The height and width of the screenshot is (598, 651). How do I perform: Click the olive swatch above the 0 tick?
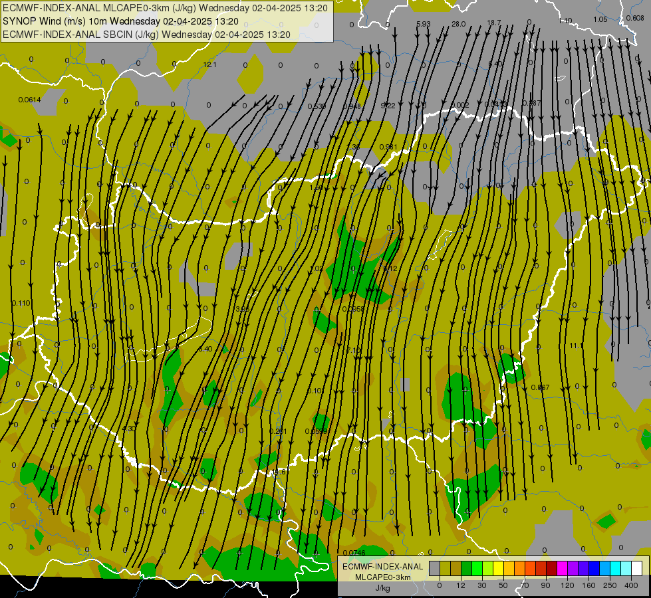446,569
